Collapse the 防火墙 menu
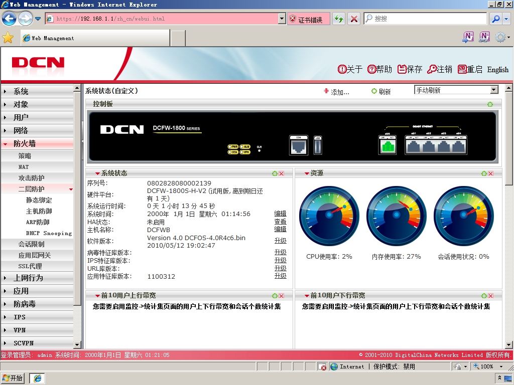This screenshot has width=514, height=385. pos(37,143)
